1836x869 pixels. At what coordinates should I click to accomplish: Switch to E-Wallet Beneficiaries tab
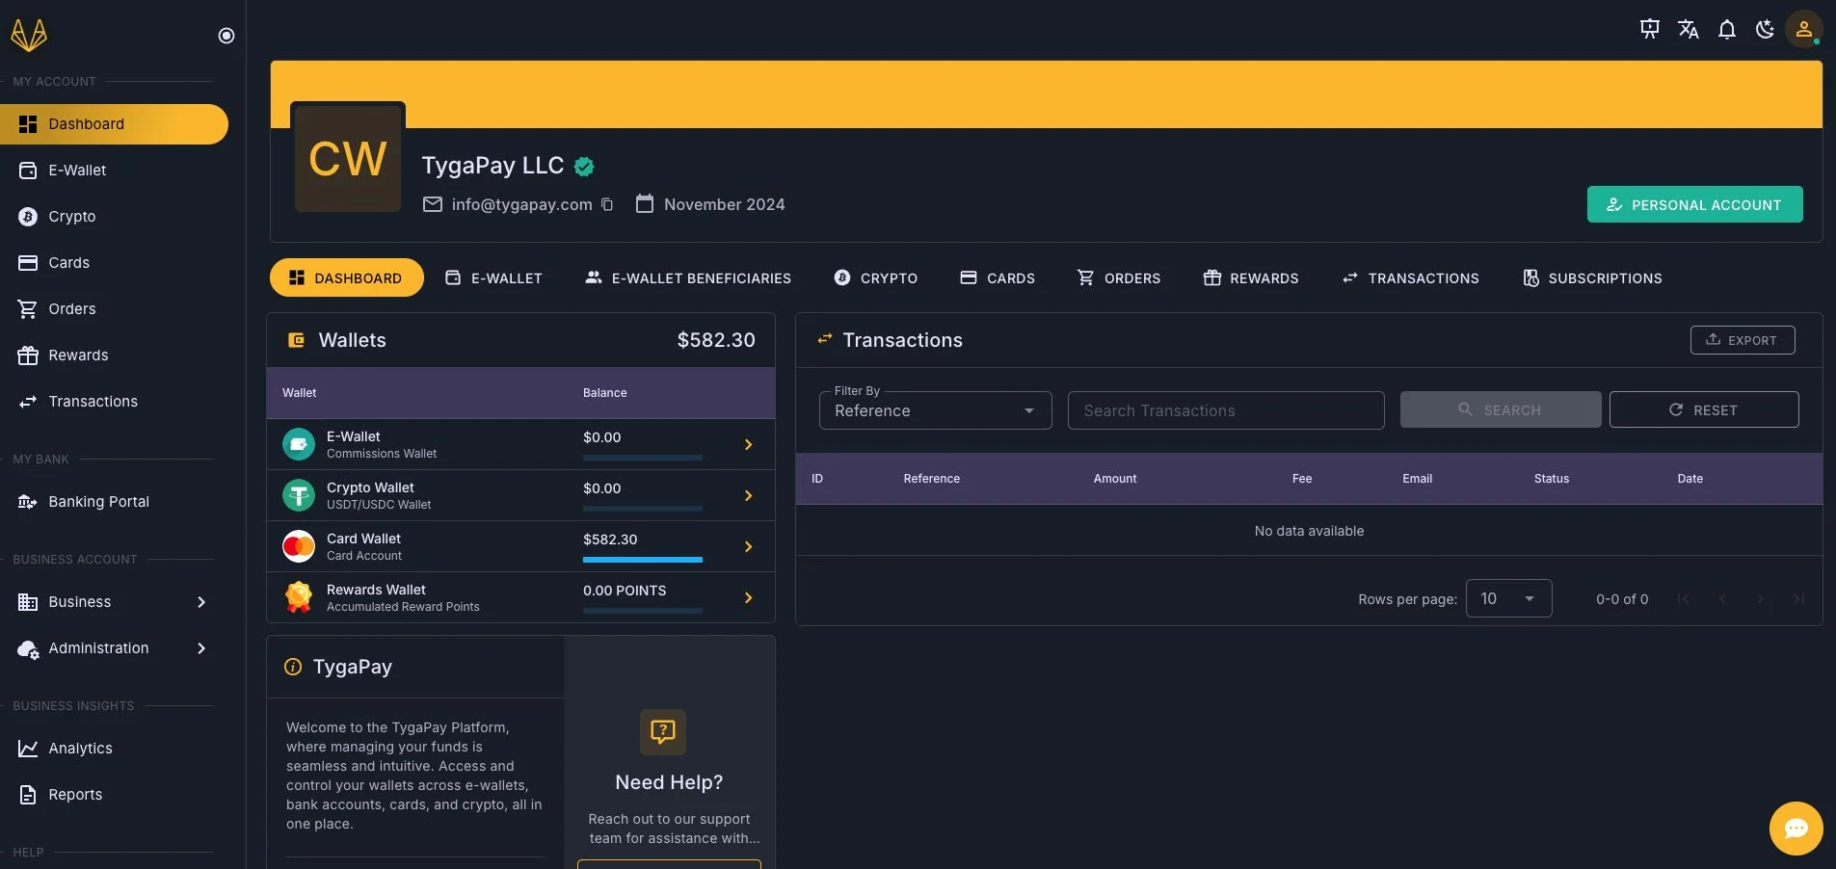click(688, 278)
